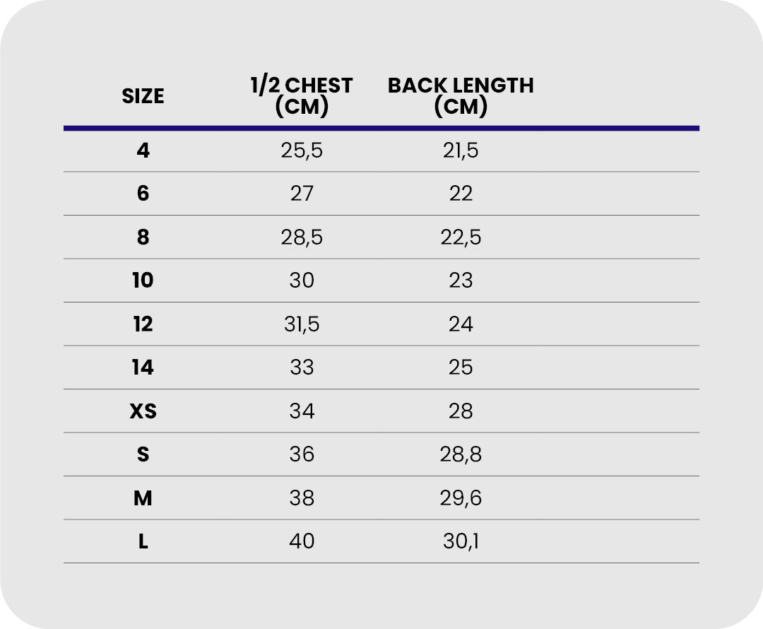Select the size 14 row label
The height and width of the screenshot is (629, 763).
[143, 368]
